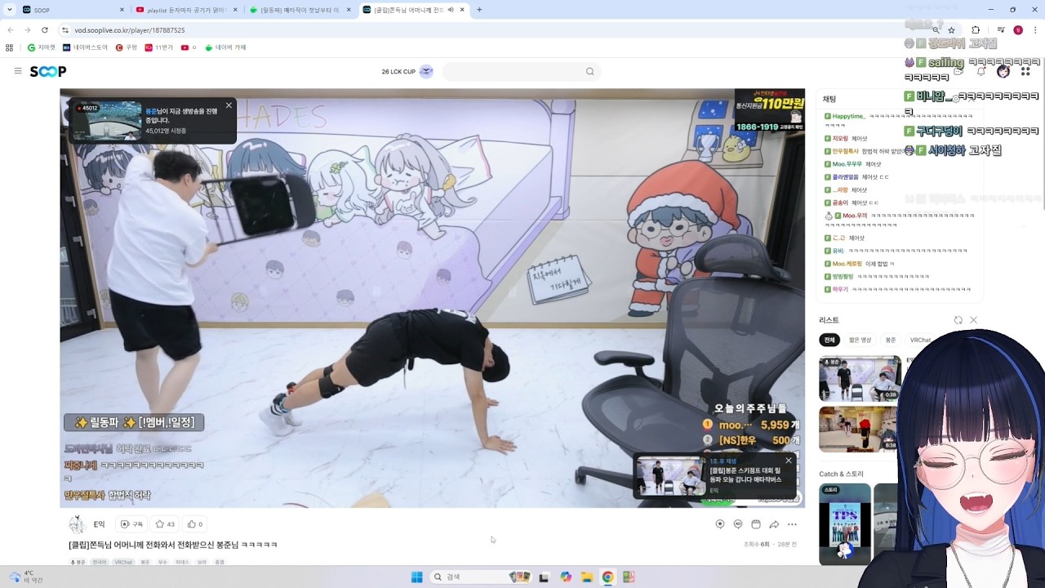Open the 11번가 bookmark
The width and height of the screenshot is (1045, 588).
pos(159,47)
